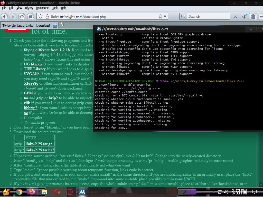Open the Bookmarks menu
The height and width of the screenshot is (197, 263).
point(43,8)
